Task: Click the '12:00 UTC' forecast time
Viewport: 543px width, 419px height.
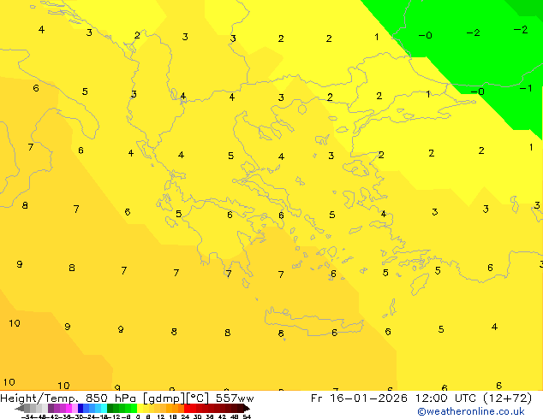Action: point(446,398)
